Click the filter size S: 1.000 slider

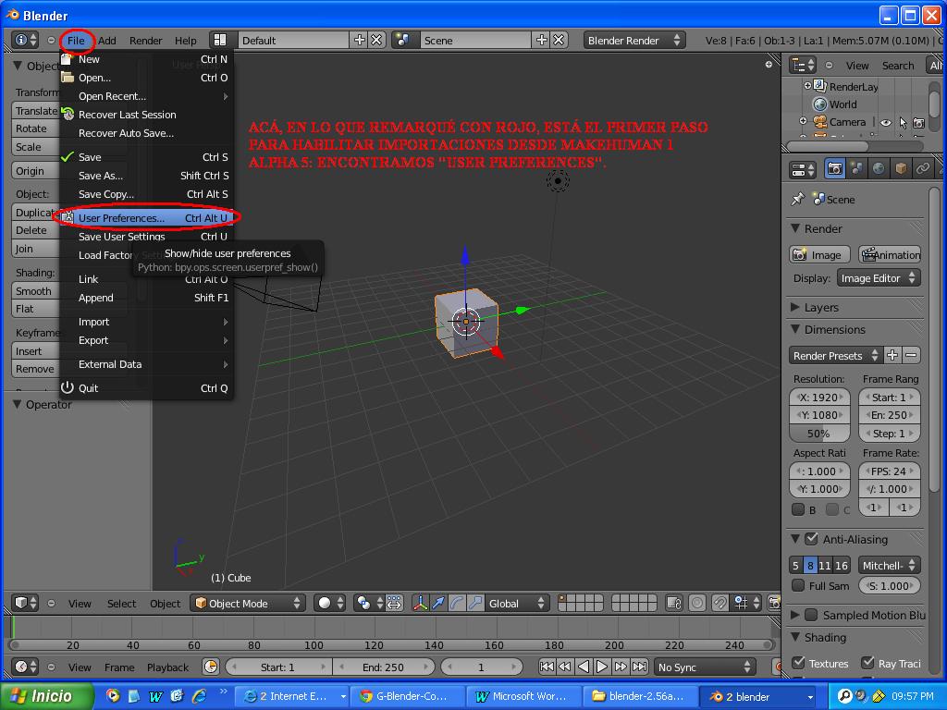tap(889, 585)
